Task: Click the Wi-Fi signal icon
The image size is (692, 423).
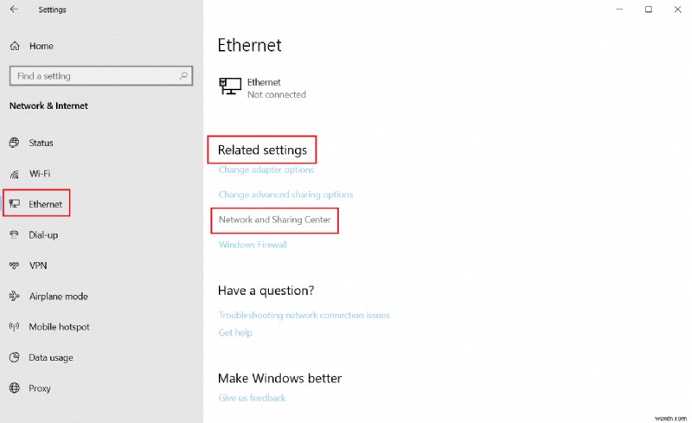Action: coord(15,174)
